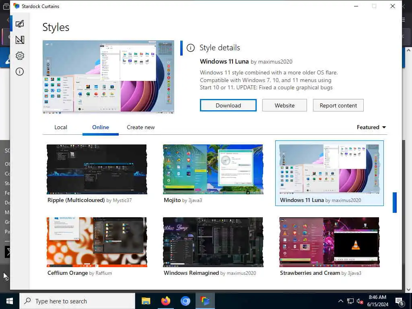Screen dimensions: 412x309
Task: Click the Report content button
Action: coord(338,105)
